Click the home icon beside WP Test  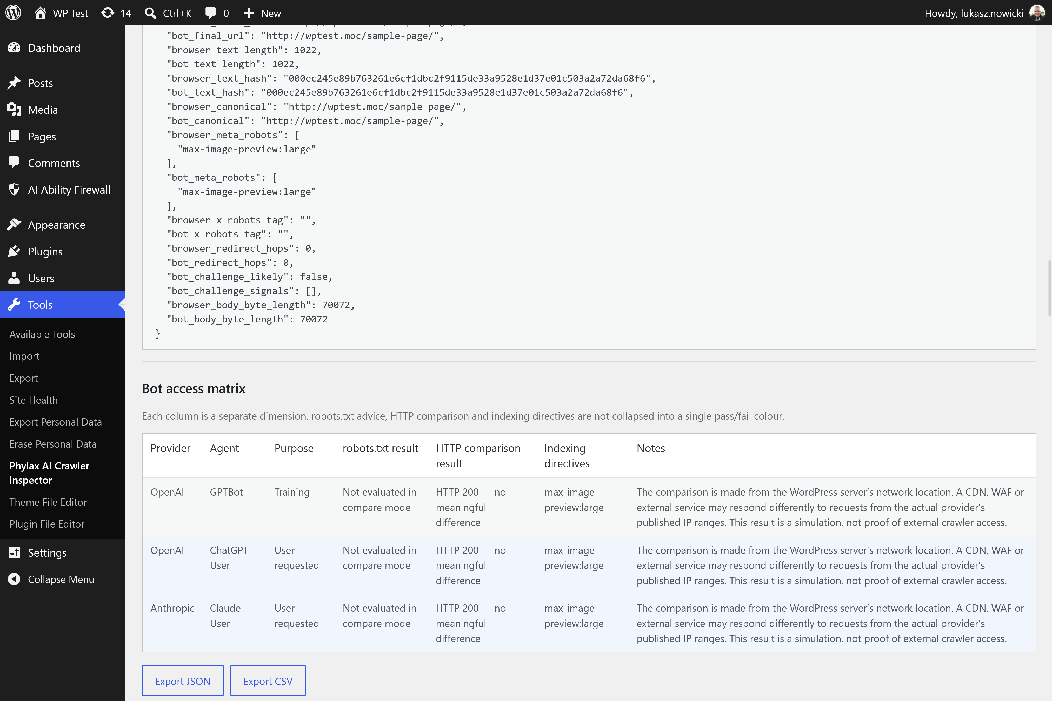40,12
